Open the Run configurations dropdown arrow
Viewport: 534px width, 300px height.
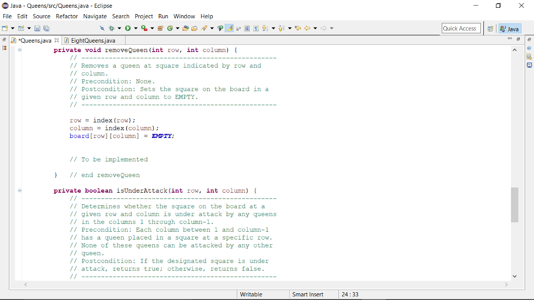[136, 28]
